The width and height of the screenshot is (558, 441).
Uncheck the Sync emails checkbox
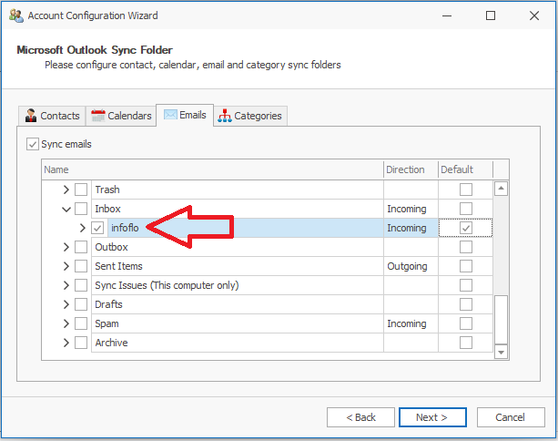[x=33, y=144]
